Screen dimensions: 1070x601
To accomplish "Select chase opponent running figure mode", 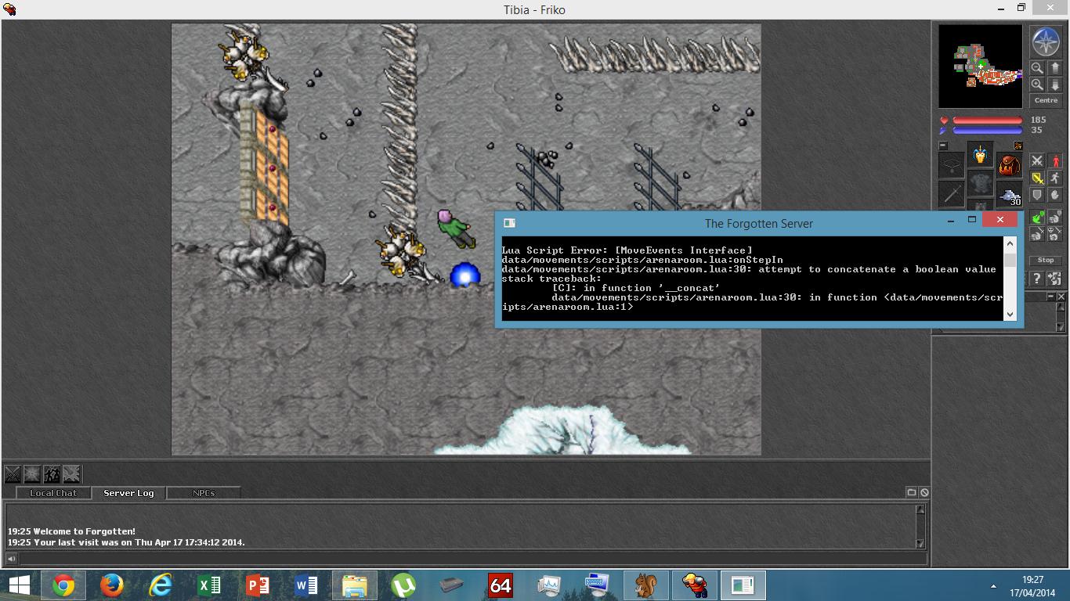I will (1055, 177).
